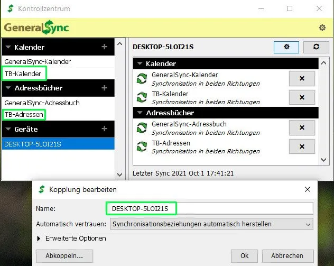Remove TB-Adressen sync with X button

[x=302, y=146]
